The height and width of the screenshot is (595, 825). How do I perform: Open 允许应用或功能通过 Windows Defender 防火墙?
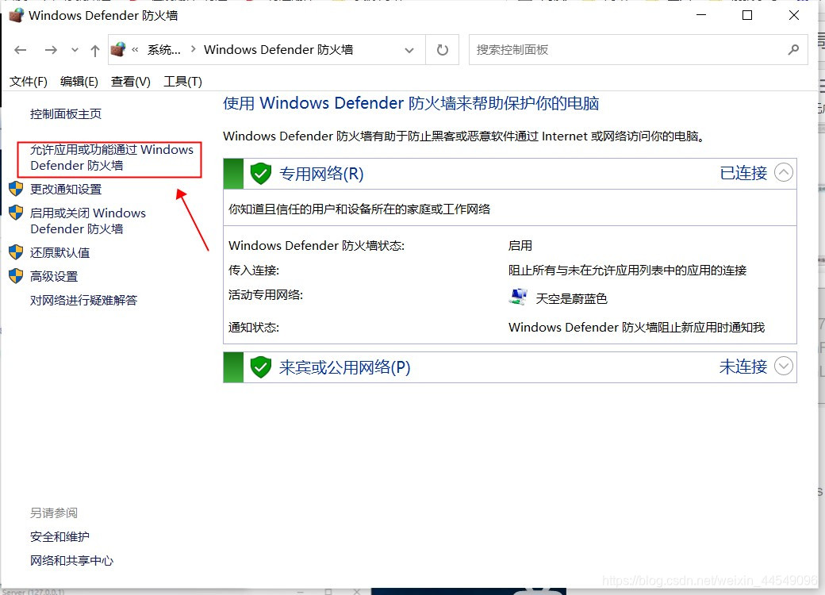tap(112, 157)
